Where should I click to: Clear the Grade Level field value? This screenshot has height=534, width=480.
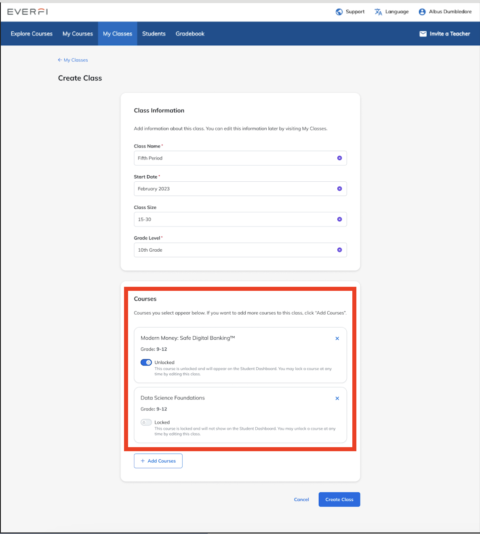click(339, 250)
